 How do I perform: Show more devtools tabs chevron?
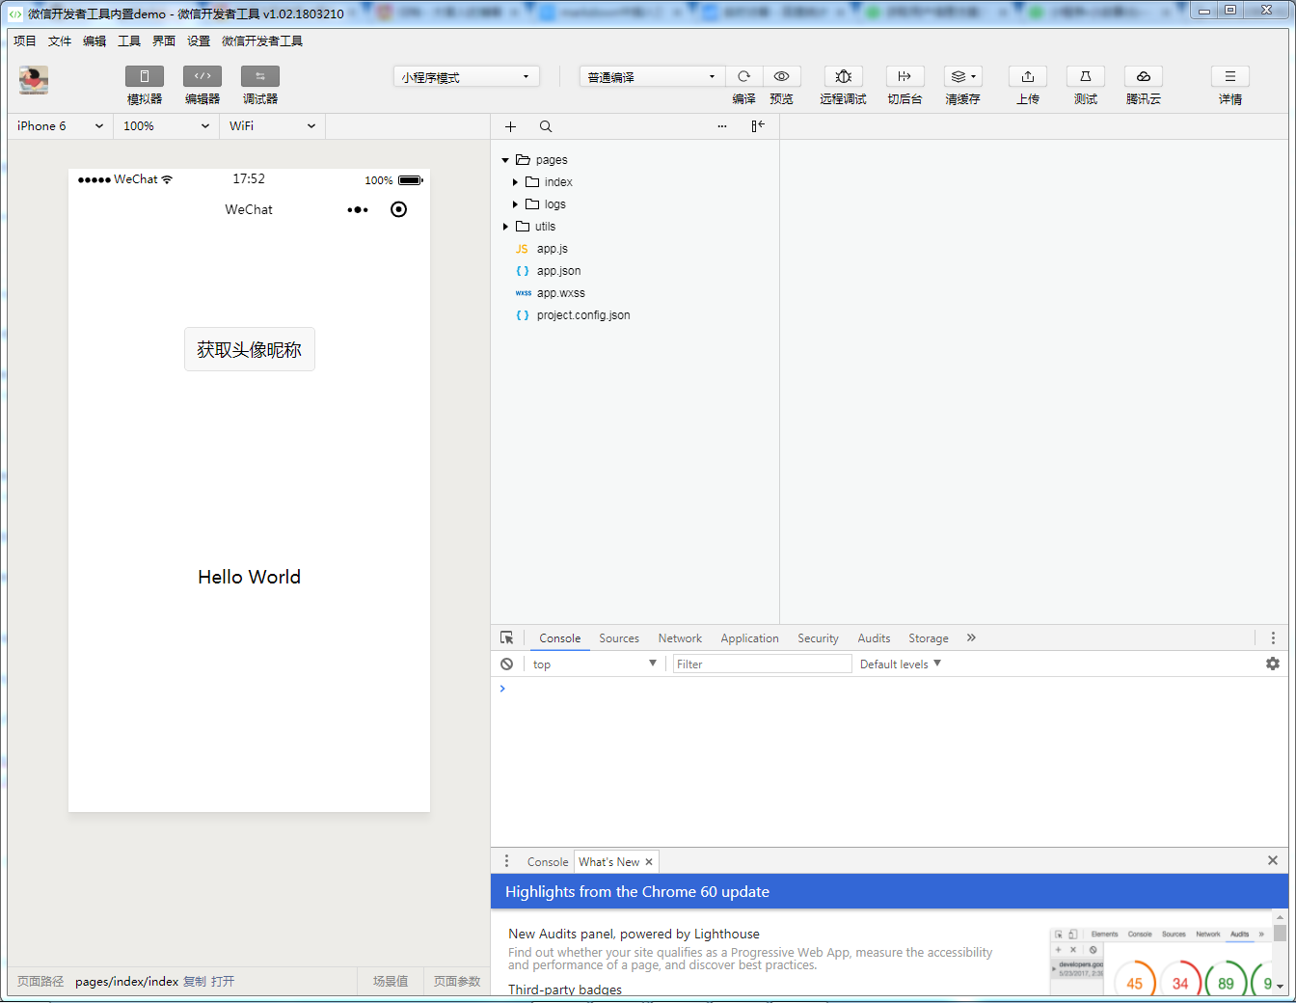click(971, 637)
